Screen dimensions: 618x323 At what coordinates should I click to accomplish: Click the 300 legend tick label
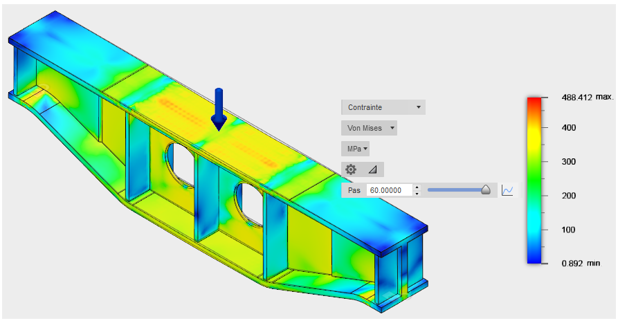(569, 162)
